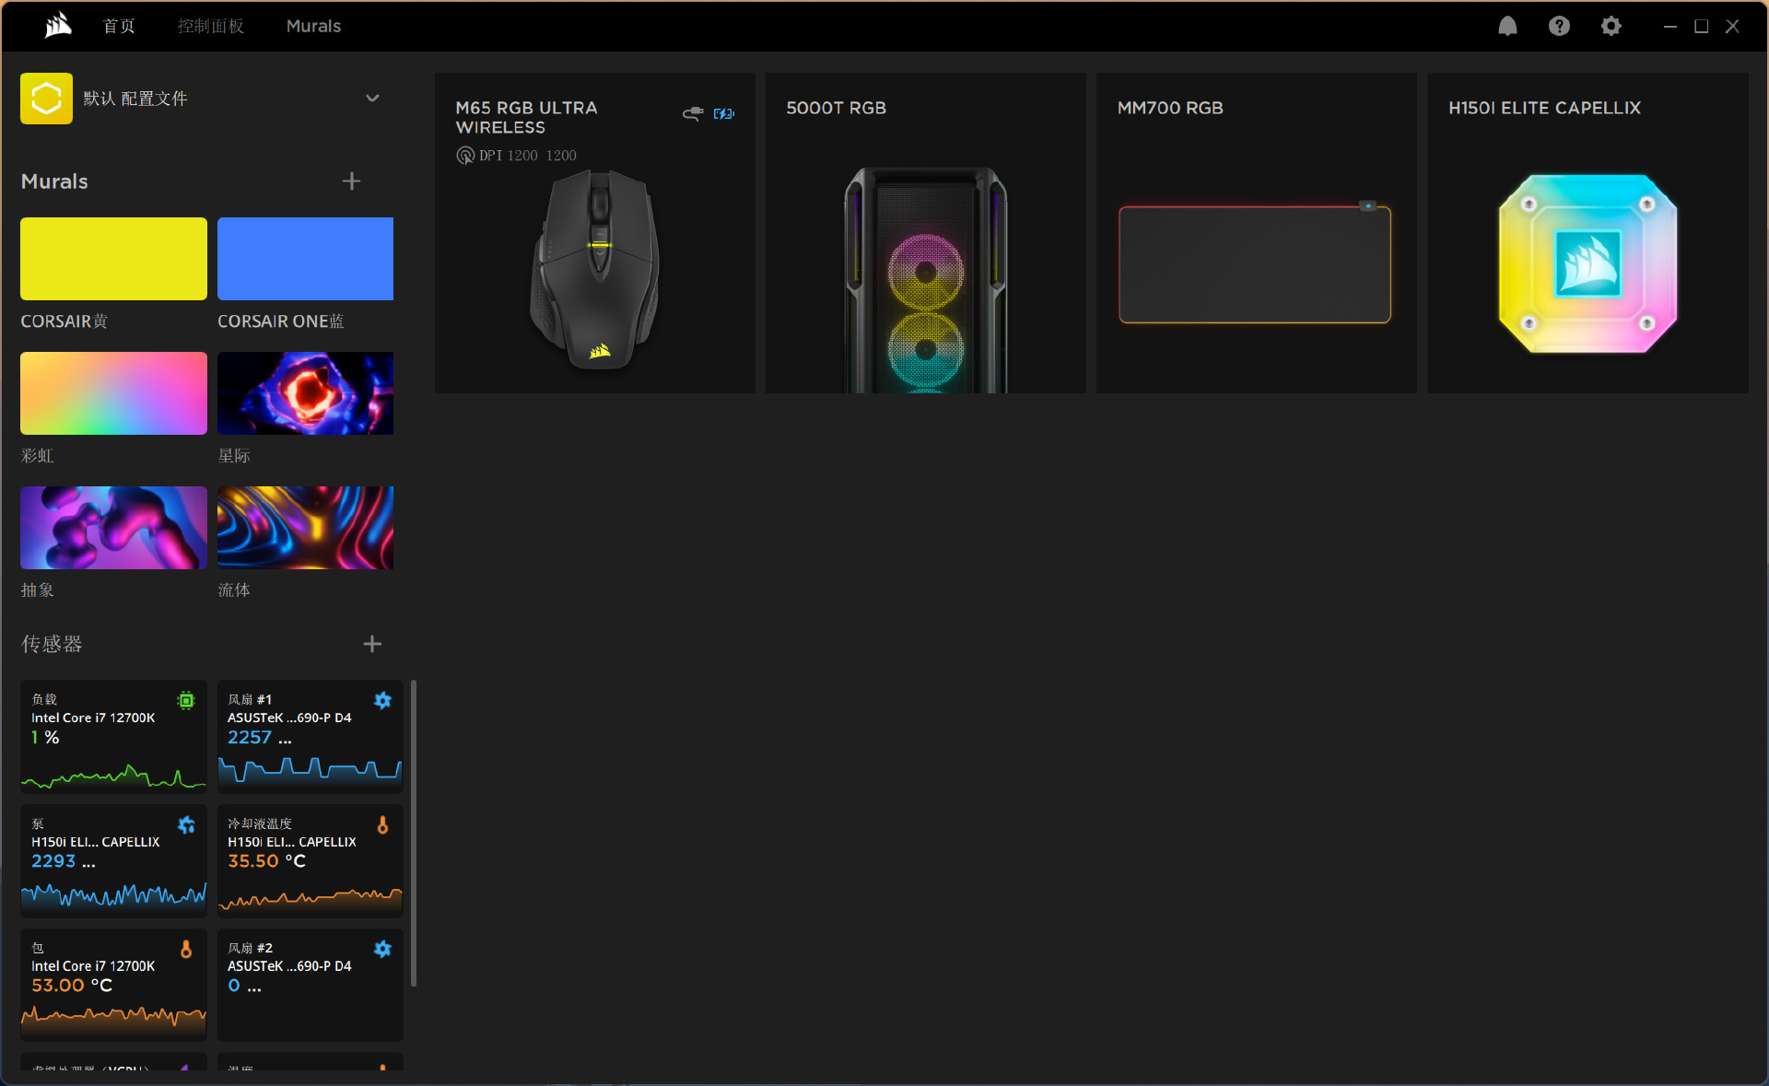Open the H150I ELITE CAPELLIX device tile
The height and width of the screenshot is (1086, 1769).
[1587, 233]
